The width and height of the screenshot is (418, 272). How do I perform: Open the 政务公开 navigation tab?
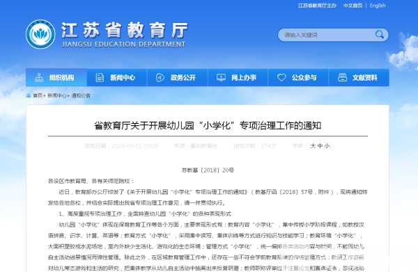click(178, 77)
